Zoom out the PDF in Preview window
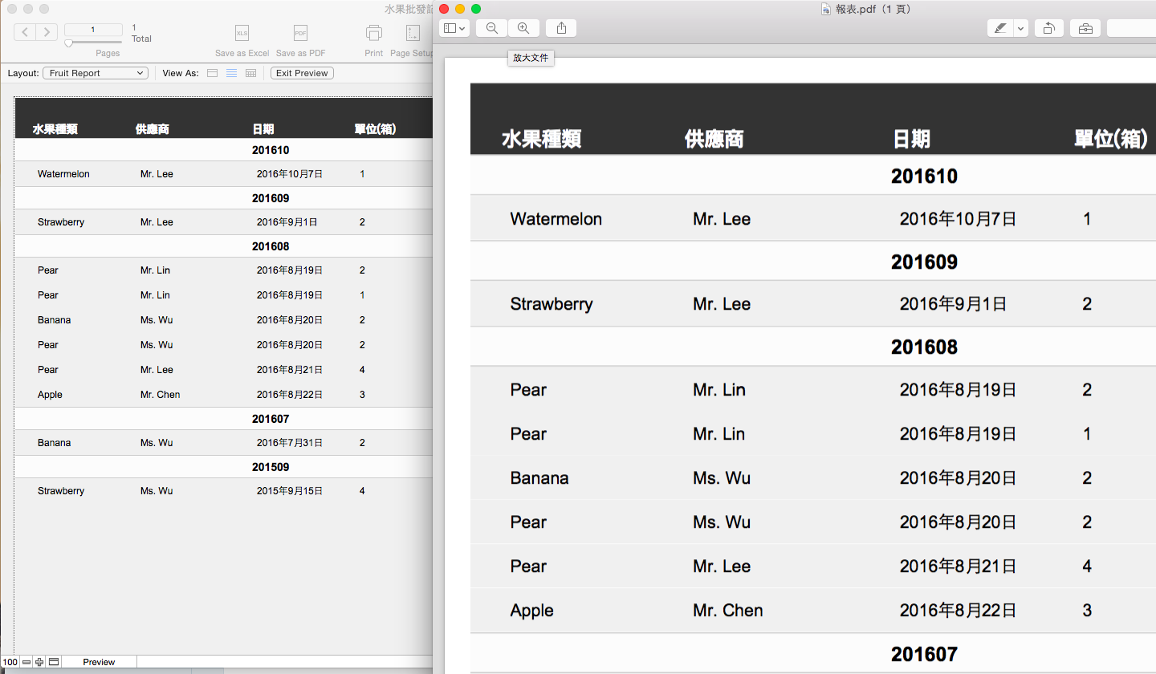 (x=491, y=28)
